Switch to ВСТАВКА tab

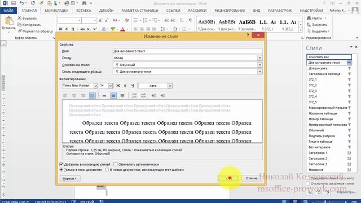click(83, 11)
